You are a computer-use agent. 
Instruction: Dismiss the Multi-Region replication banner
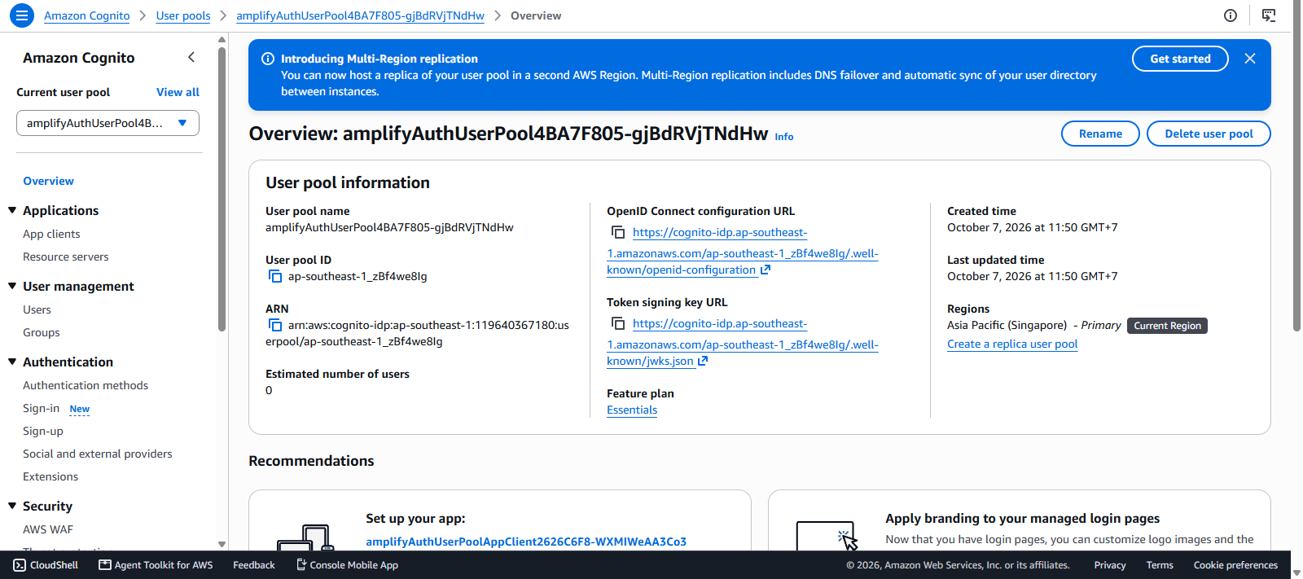(1250, 59)
